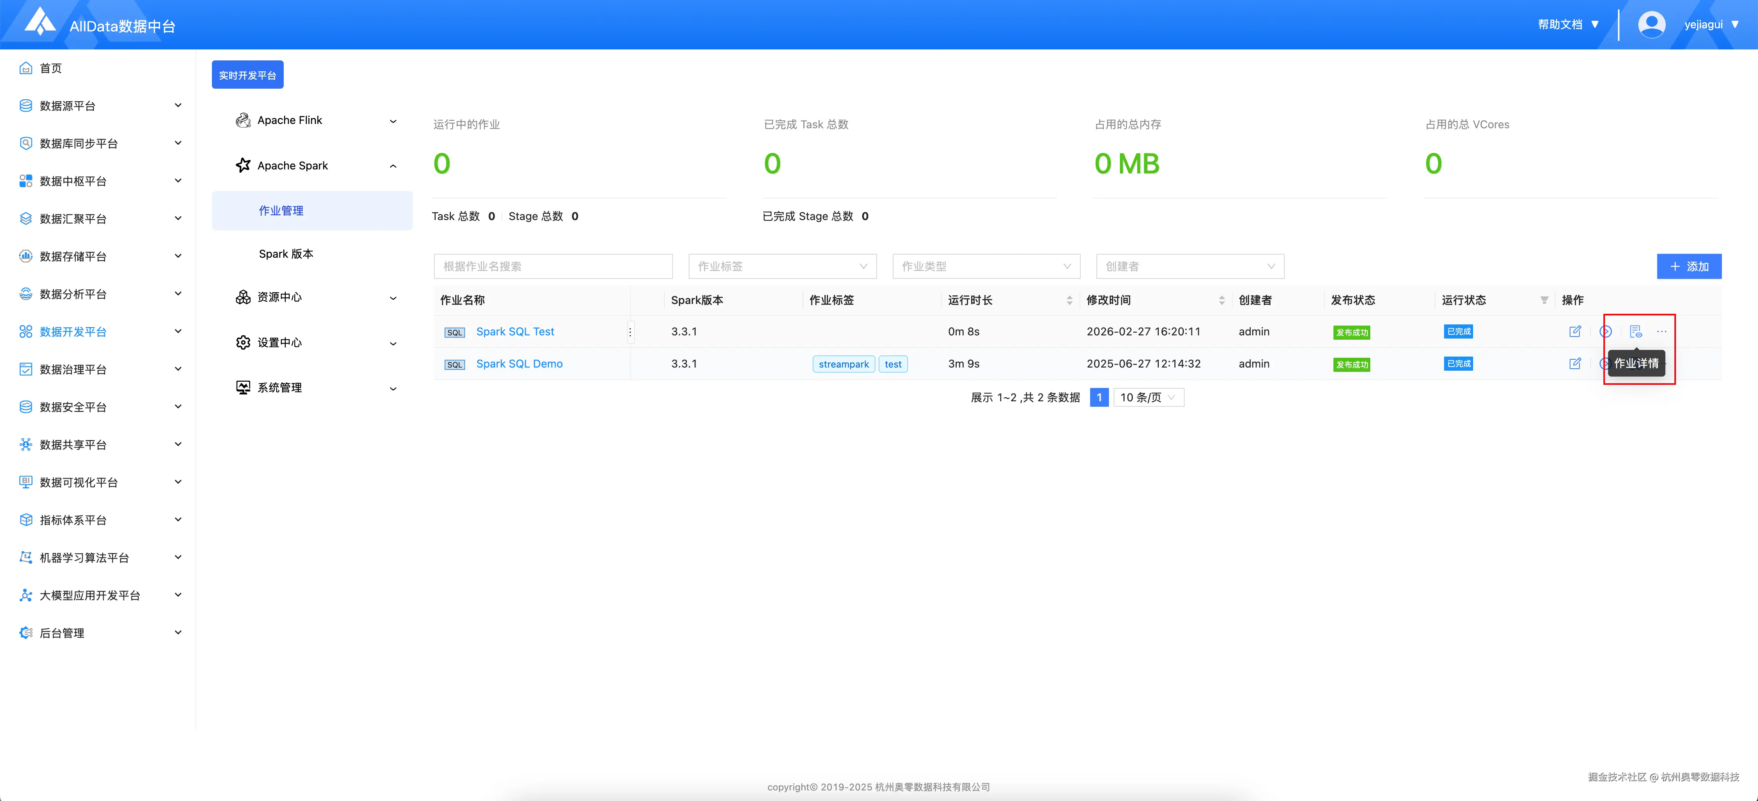Open the 10 条/页 page size selector
Screen dimensions: 1758x801
coord(1148,398)
